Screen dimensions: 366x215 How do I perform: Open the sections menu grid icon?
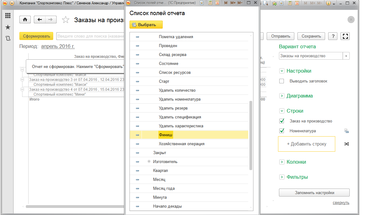8,16
